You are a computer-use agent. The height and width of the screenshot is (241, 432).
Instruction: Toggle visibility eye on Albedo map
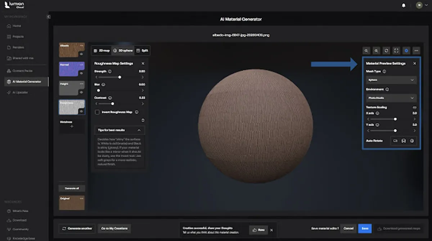pos(81,54)
